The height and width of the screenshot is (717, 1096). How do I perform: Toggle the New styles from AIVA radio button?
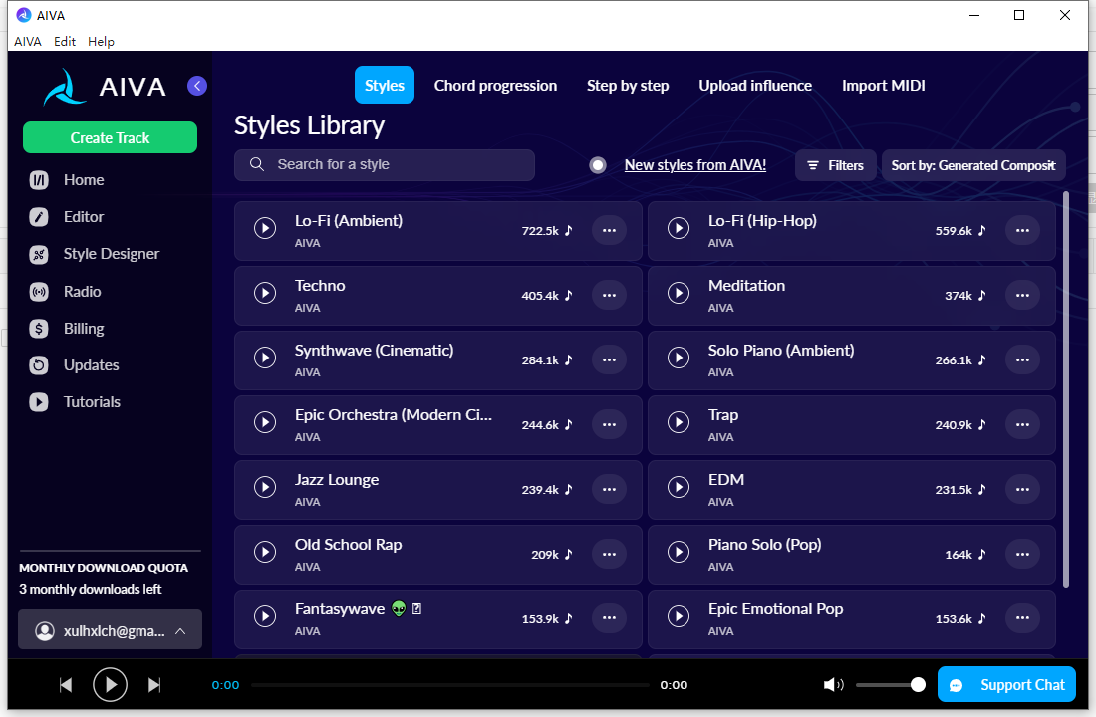click(x=598, y=165)
